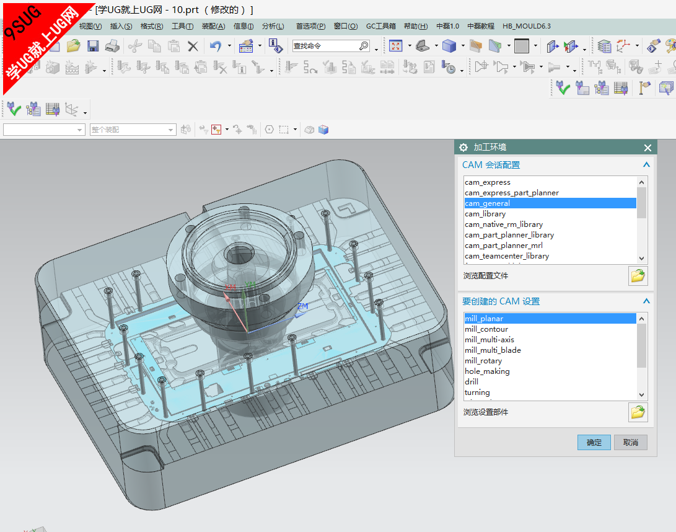Click the Shop Documentation clock icon

pos(449,68)
